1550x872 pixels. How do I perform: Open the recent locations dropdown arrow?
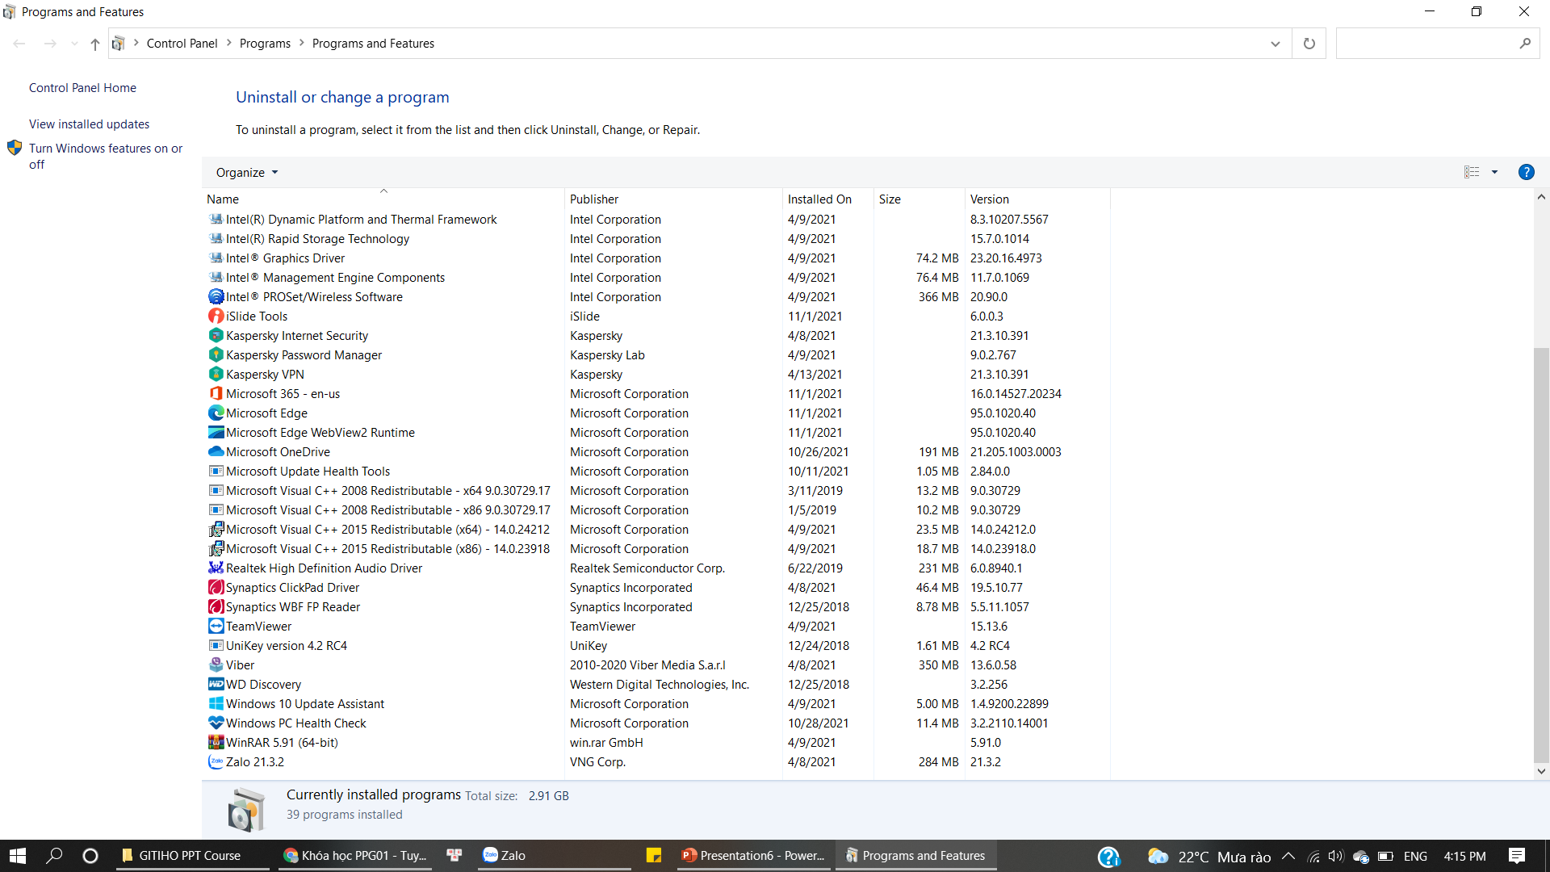coord(74,44)
